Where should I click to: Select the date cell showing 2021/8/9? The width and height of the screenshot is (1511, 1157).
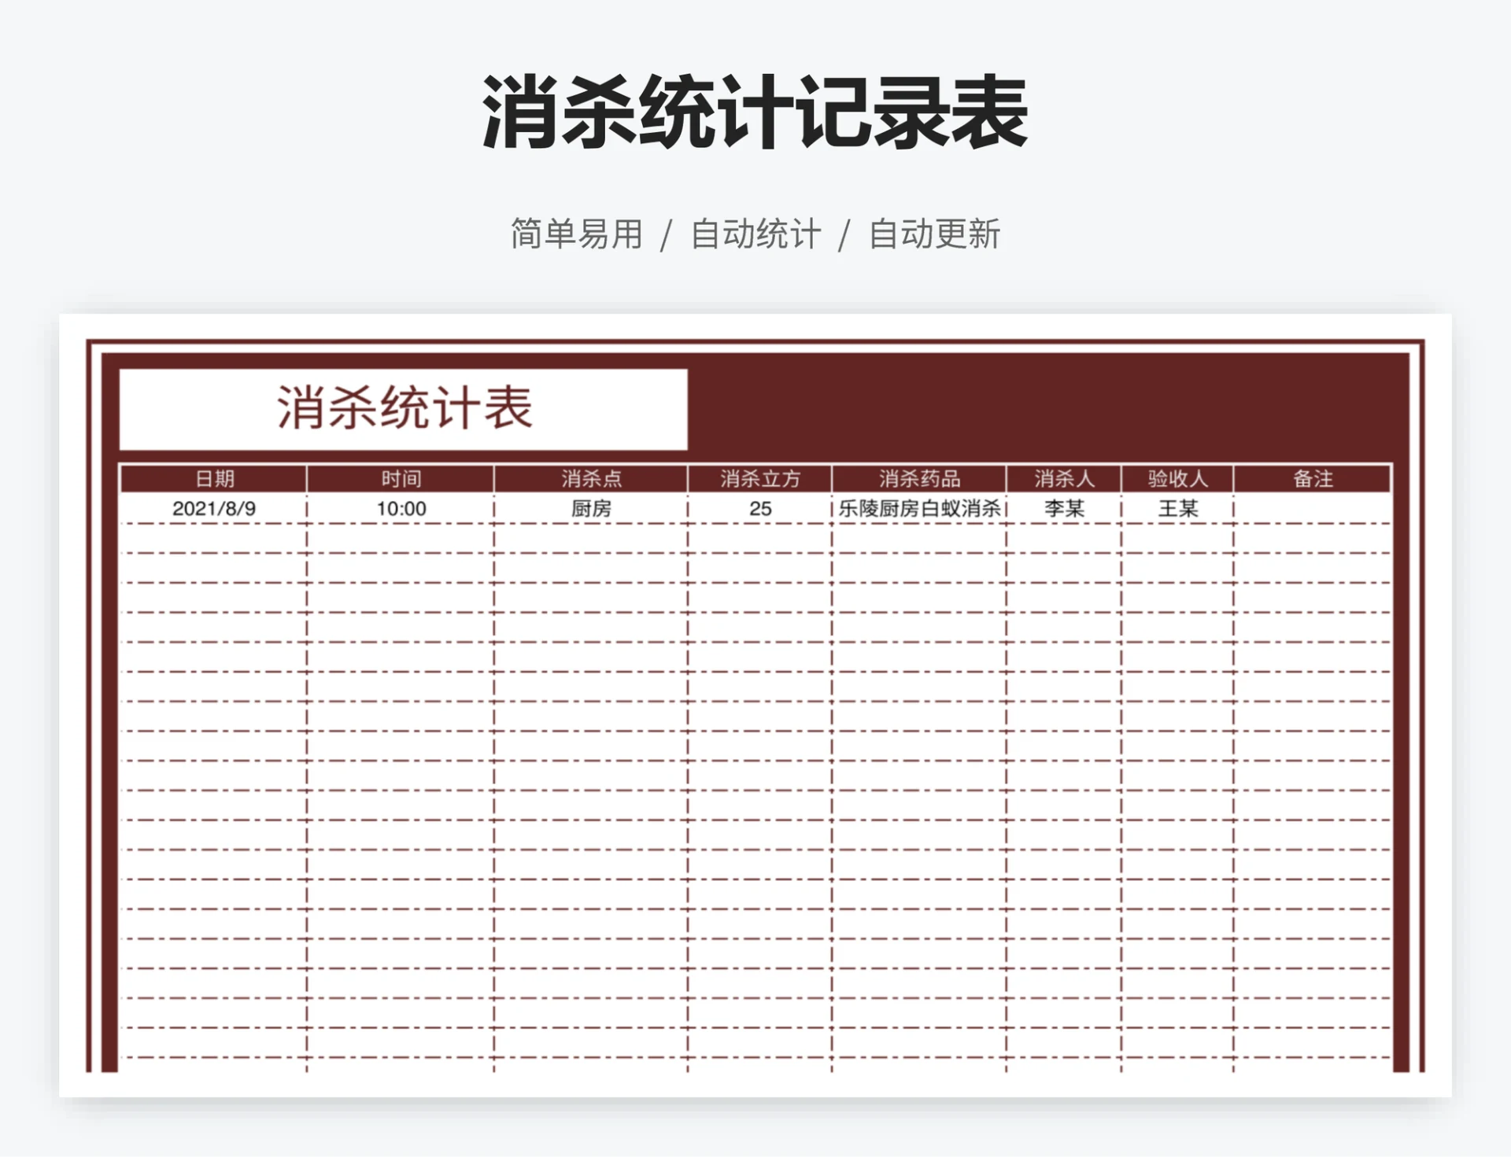coord(214,508)
